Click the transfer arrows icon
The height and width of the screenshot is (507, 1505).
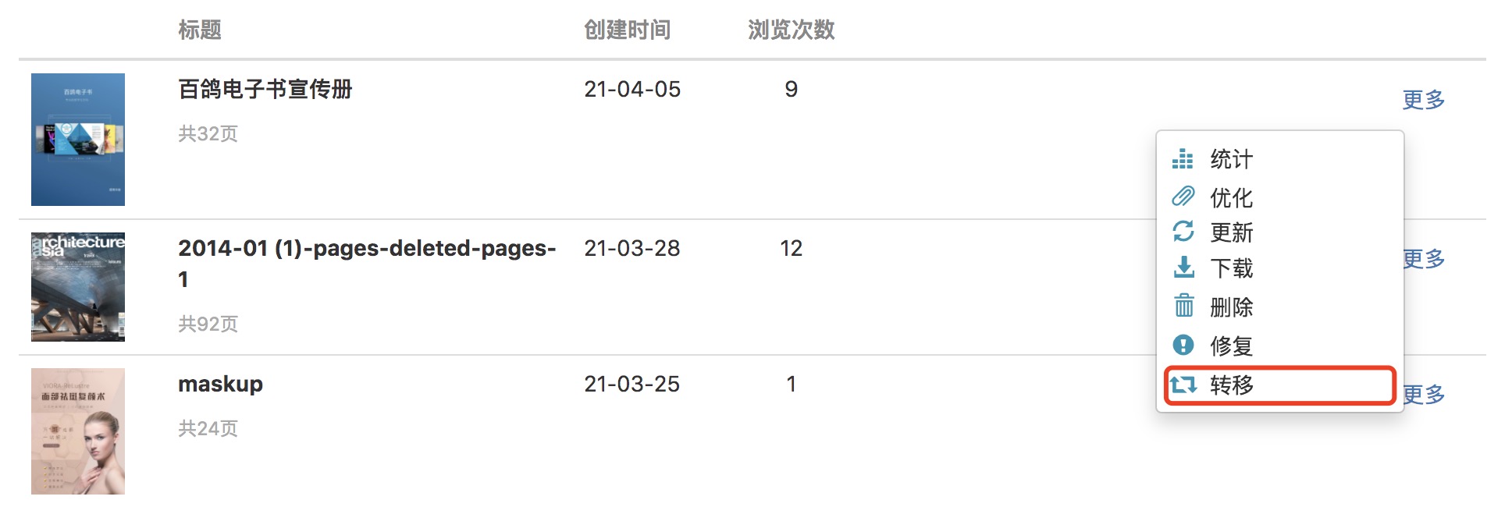click(1183, 385)
